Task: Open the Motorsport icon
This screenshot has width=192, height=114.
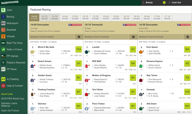Action: pos(3,23)
